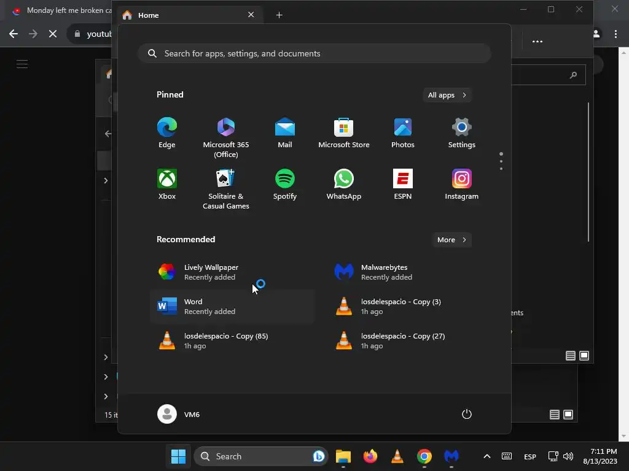Switch front Explorer window to details view
629x471 pixels.
571,356
